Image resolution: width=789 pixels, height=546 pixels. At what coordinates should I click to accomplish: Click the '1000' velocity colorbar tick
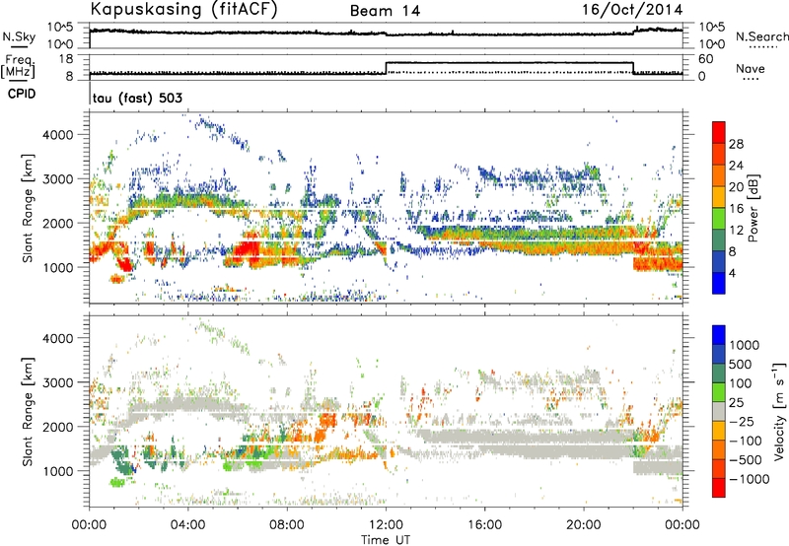tap(745, 345)
